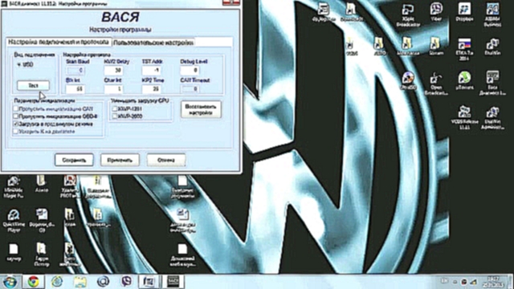Toggle the Пропустить инициализацию CAN checkbox
This screenshot has height=289, width=514.
pyautogui.click(x=15, y=108)
